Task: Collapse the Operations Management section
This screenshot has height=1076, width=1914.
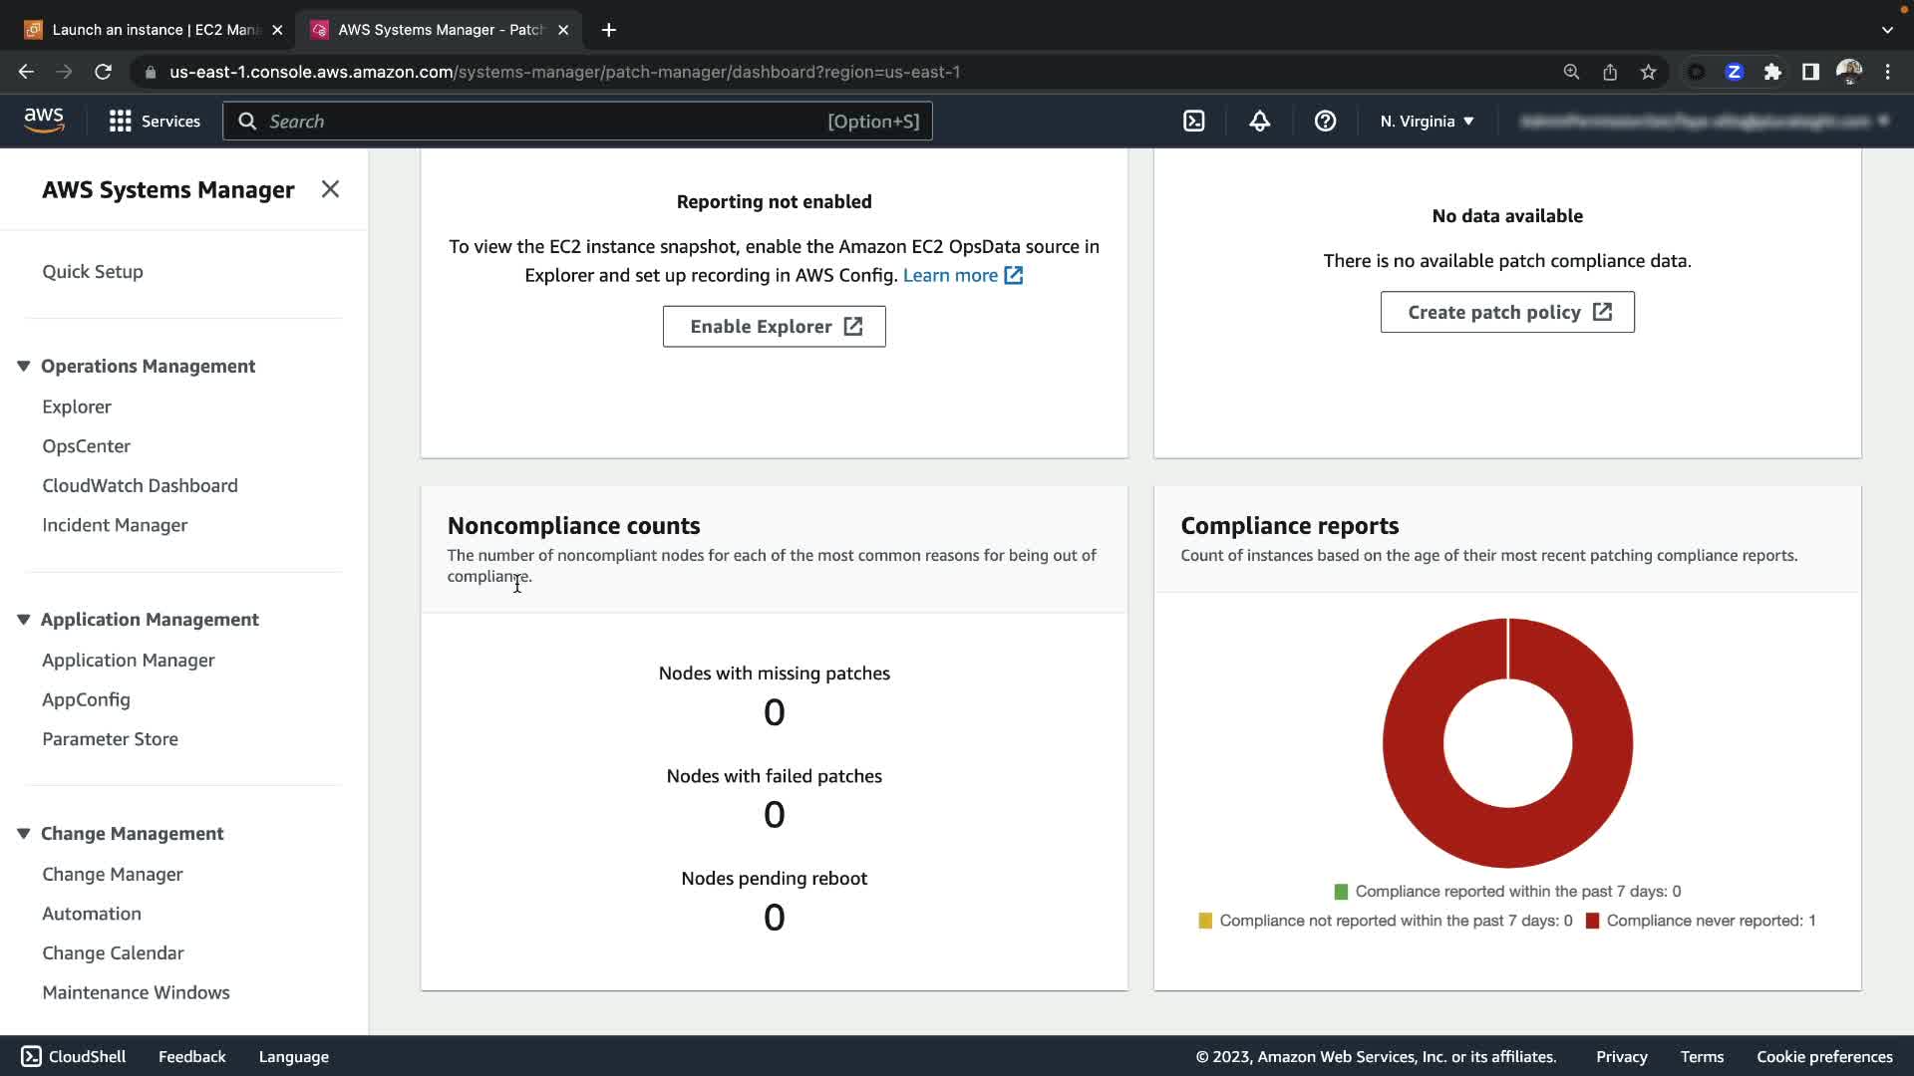Action: coord(23,366)
